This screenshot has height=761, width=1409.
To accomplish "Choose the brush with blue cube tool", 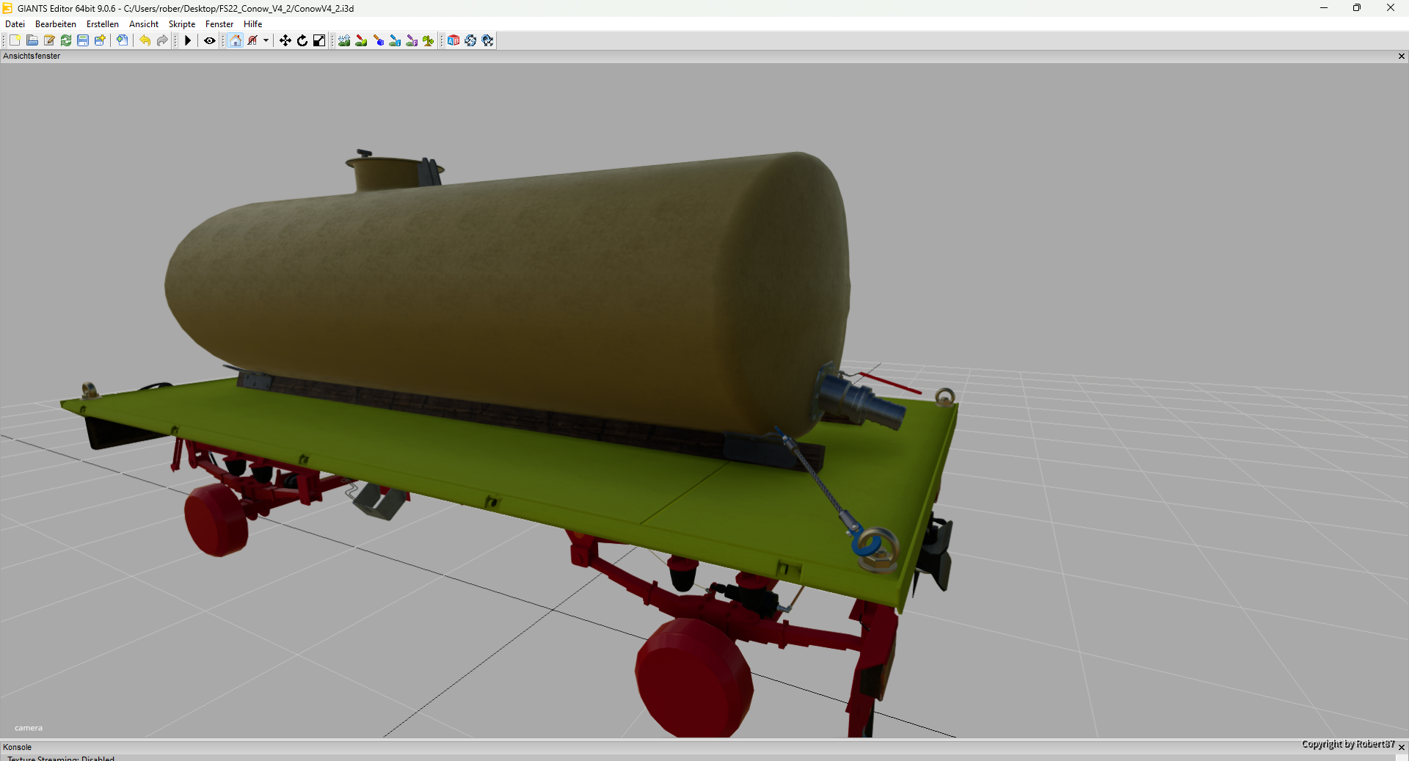I will 379,40.
